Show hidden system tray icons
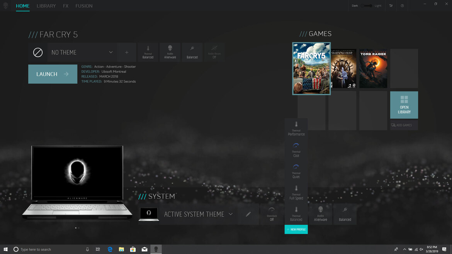Viewport: 452px width, 254px height. (x=404, y=249)
